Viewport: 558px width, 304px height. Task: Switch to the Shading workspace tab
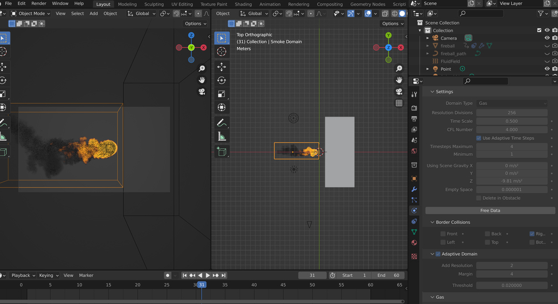pyautogui.click(x=243, y=4)
